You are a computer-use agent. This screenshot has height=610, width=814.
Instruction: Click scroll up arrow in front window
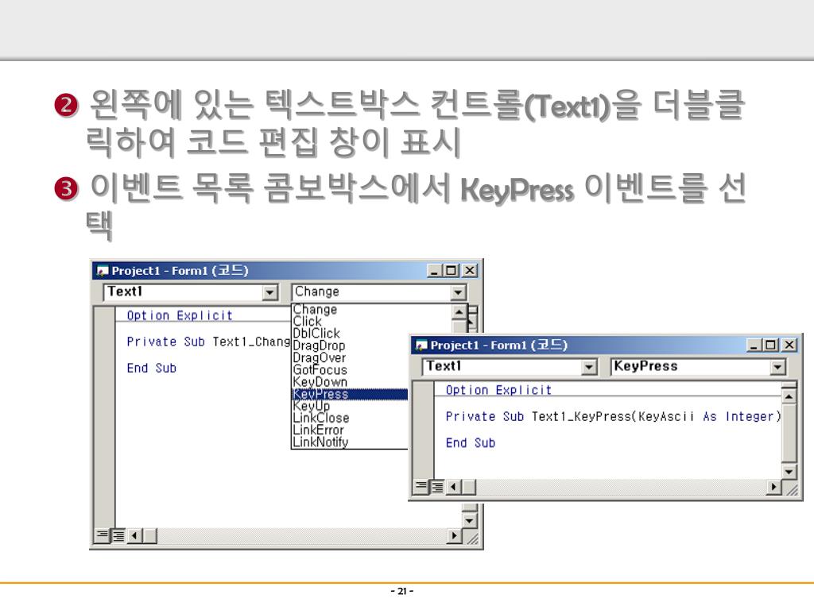point(789,397)
